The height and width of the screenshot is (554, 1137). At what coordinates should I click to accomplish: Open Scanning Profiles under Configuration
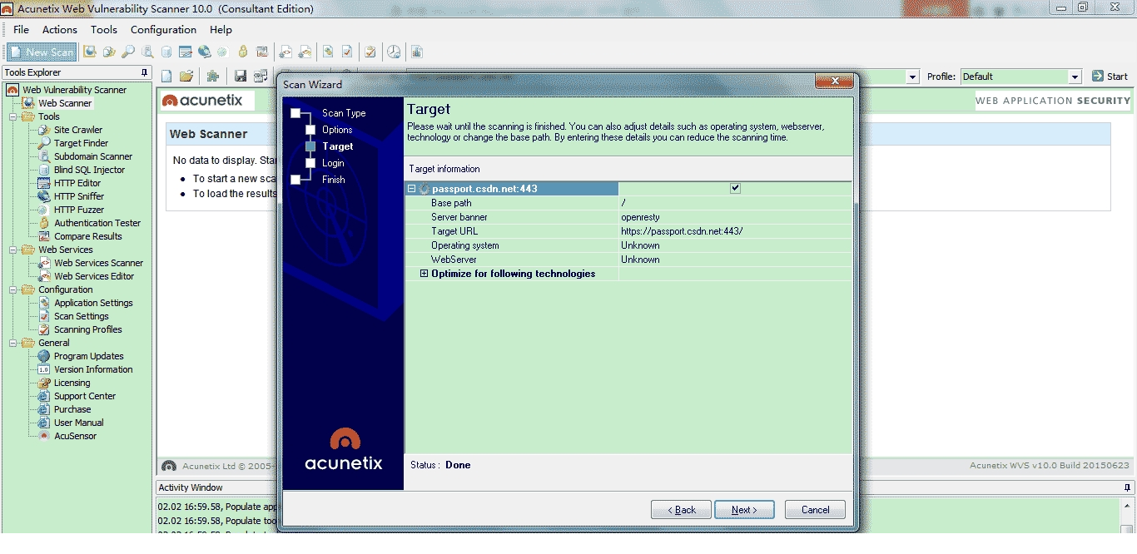pos(87,329)
